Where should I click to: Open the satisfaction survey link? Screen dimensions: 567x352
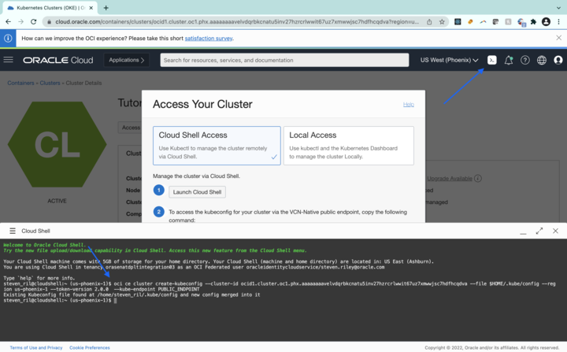click(208, 39)
